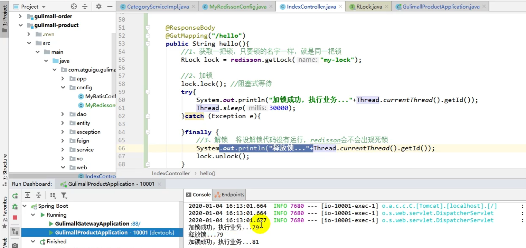Expand the feign package

click(63, 141)
